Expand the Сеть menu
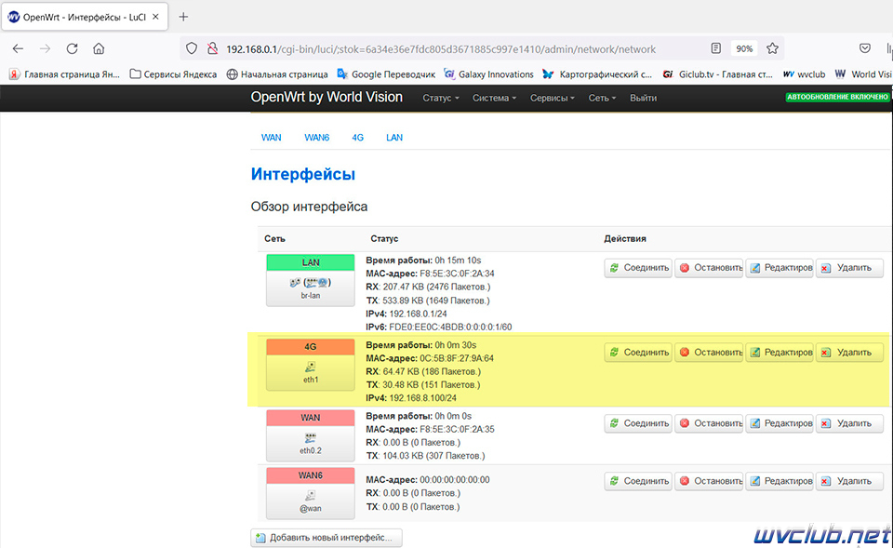The width and height of the screenshot is (893, 548). (x=602, y=98)
